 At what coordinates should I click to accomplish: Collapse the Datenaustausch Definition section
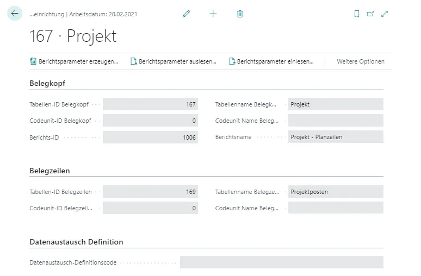(x=76, y=242)
